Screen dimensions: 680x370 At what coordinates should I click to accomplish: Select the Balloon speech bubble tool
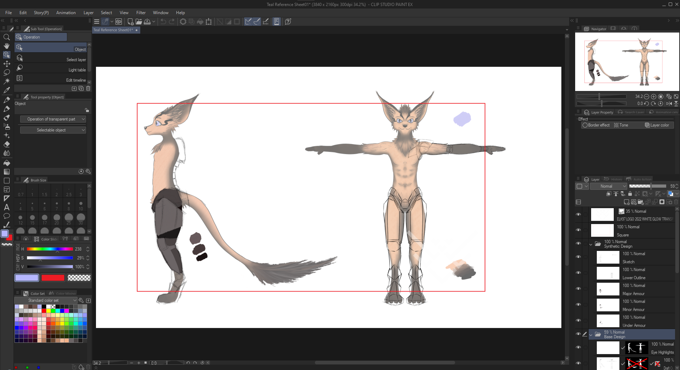(6, 216)
